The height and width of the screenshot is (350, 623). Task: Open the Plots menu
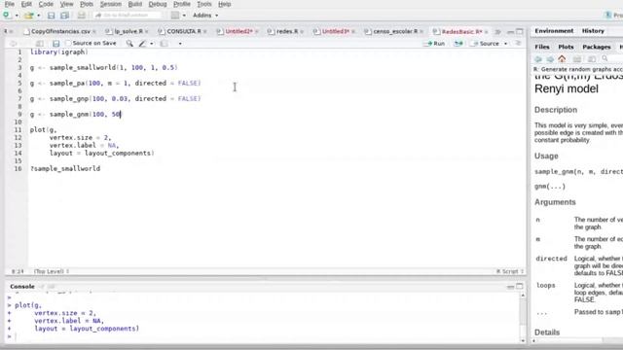coord(87,4)
